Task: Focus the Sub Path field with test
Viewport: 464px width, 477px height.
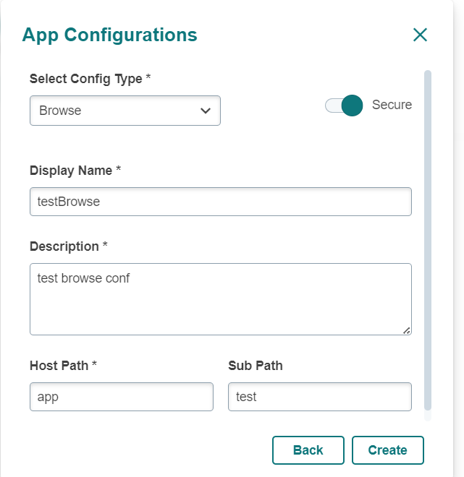Action: [x=319, y=397]
